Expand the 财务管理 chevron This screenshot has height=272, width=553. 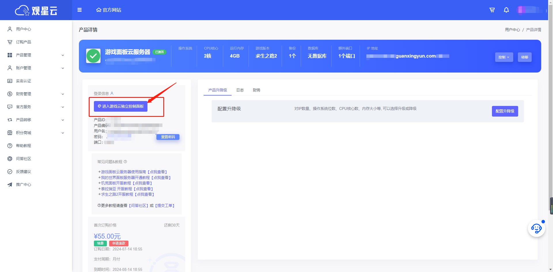coord(63,94)
